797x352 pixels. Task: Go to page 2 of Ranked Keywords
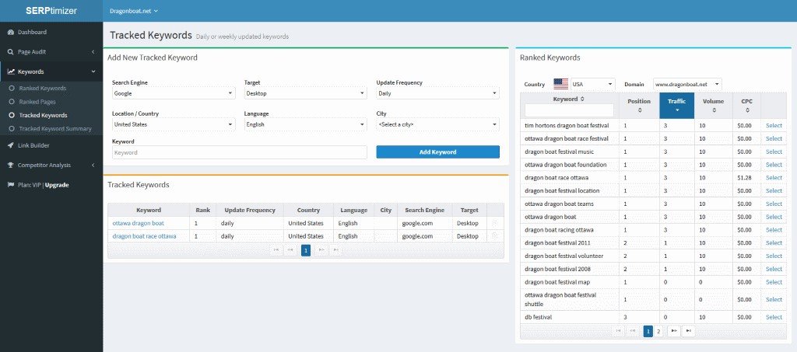pos(658,331)
